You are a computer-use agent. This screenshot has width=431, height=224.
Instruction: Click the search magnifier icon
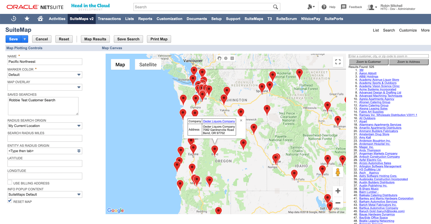275,7
